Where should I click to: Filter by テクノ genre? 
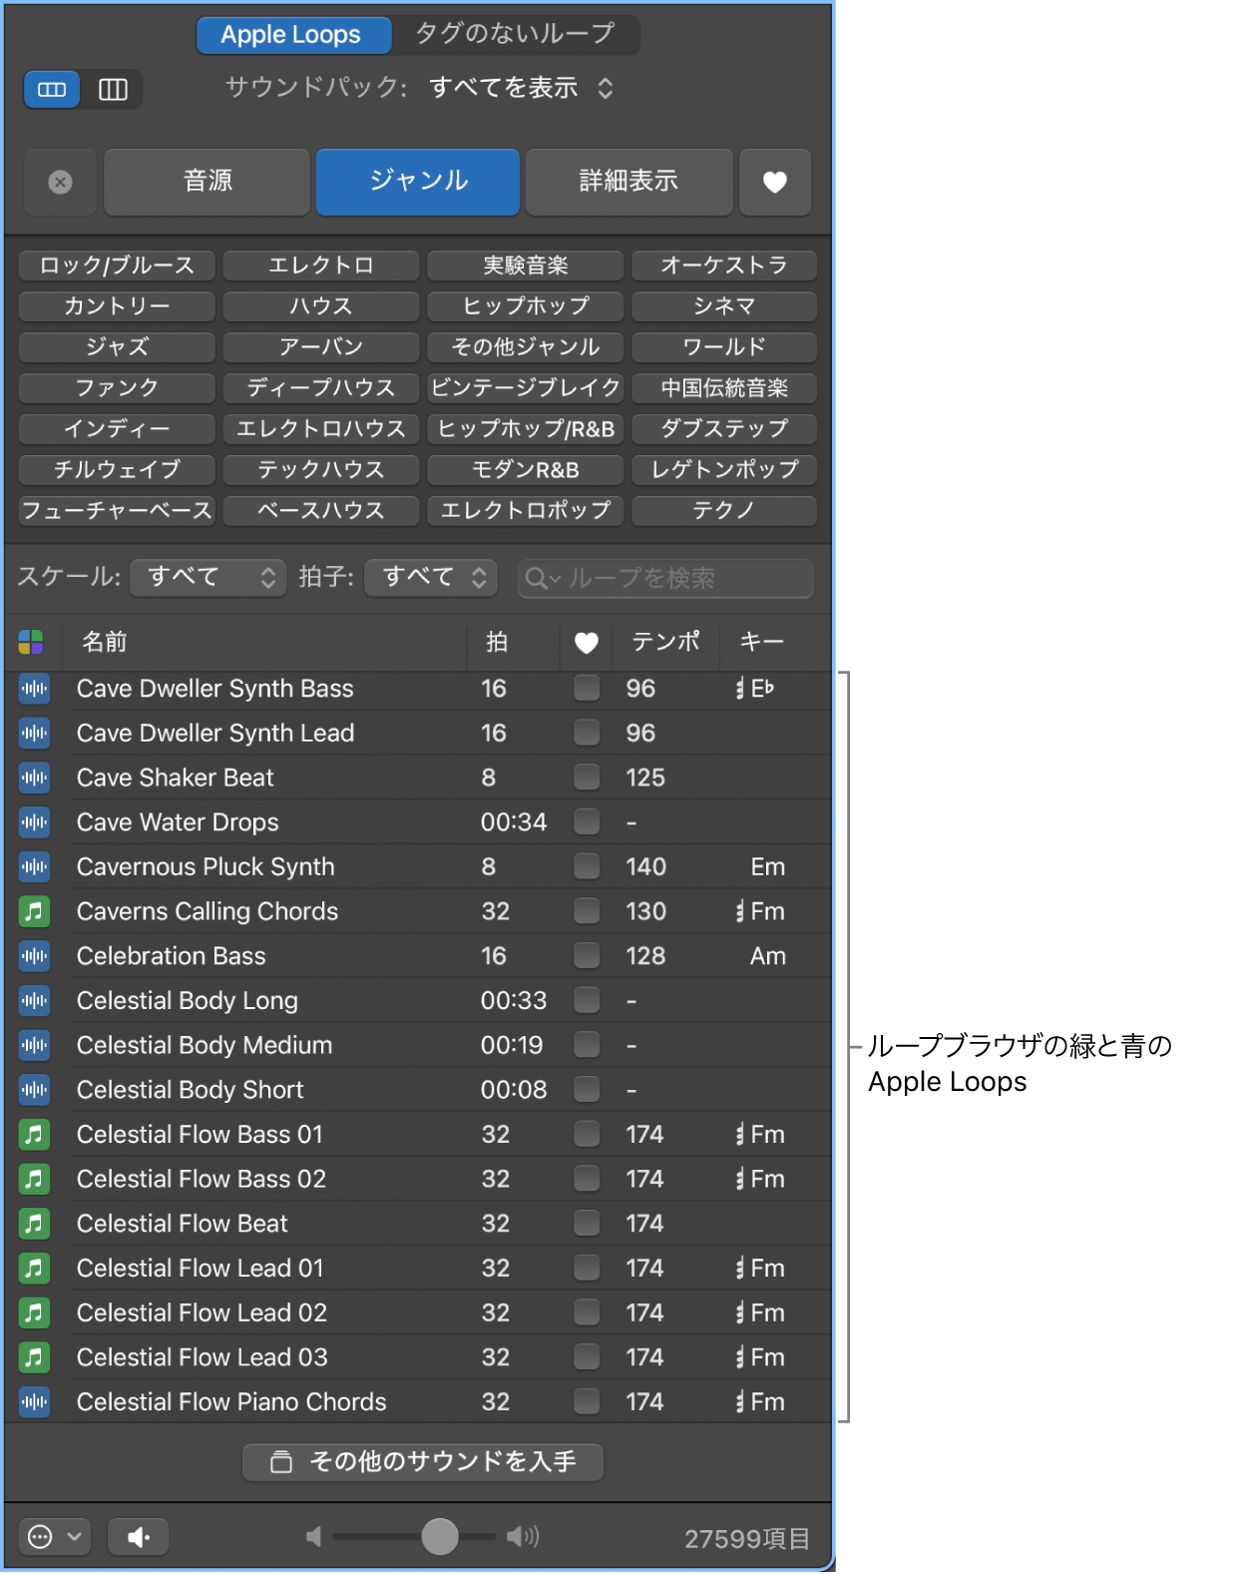pos(724,511)
